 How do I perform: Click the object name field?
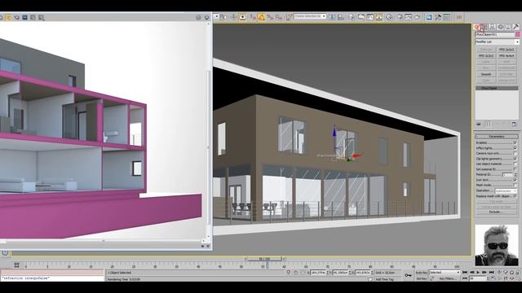495,34
